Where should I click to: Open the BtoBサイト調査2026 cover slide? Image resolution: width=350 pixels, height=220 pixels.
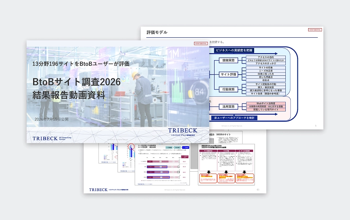coord(118,92)
